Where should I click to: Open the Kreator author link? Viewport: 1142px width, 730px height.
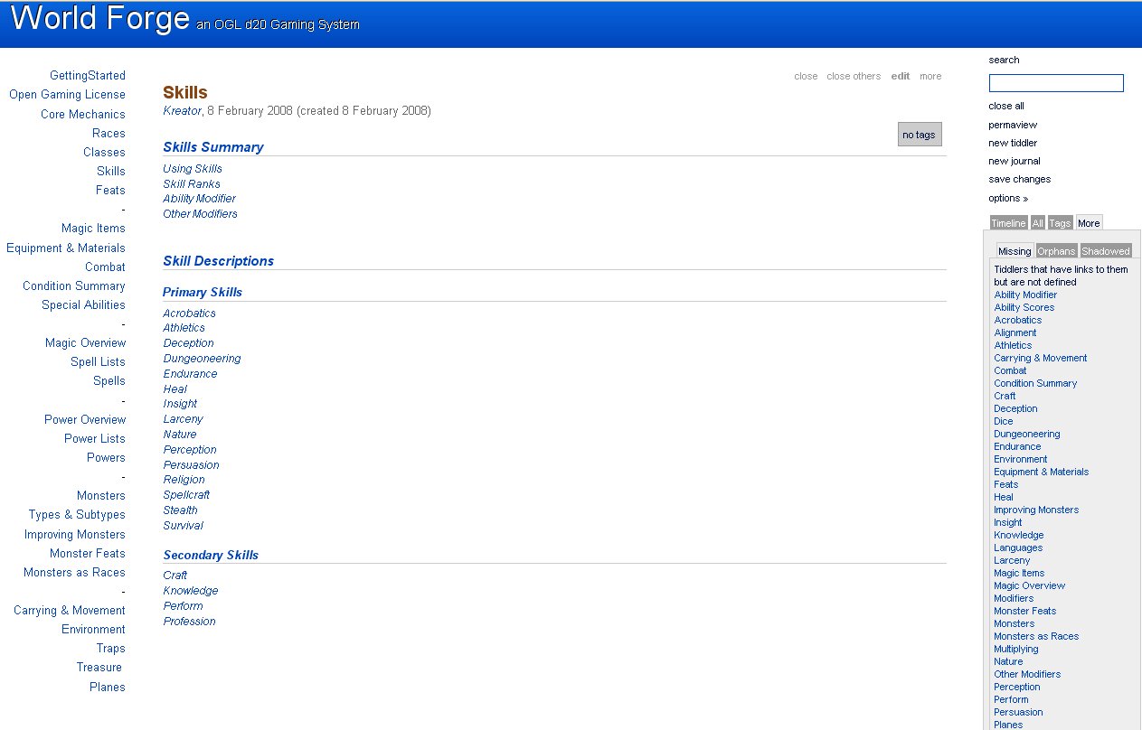[182, 111]
